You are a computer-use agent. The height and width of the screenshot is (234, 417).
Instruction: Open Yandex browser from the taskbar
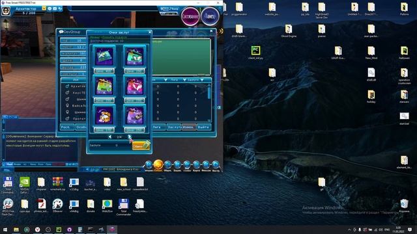[38, 229]
